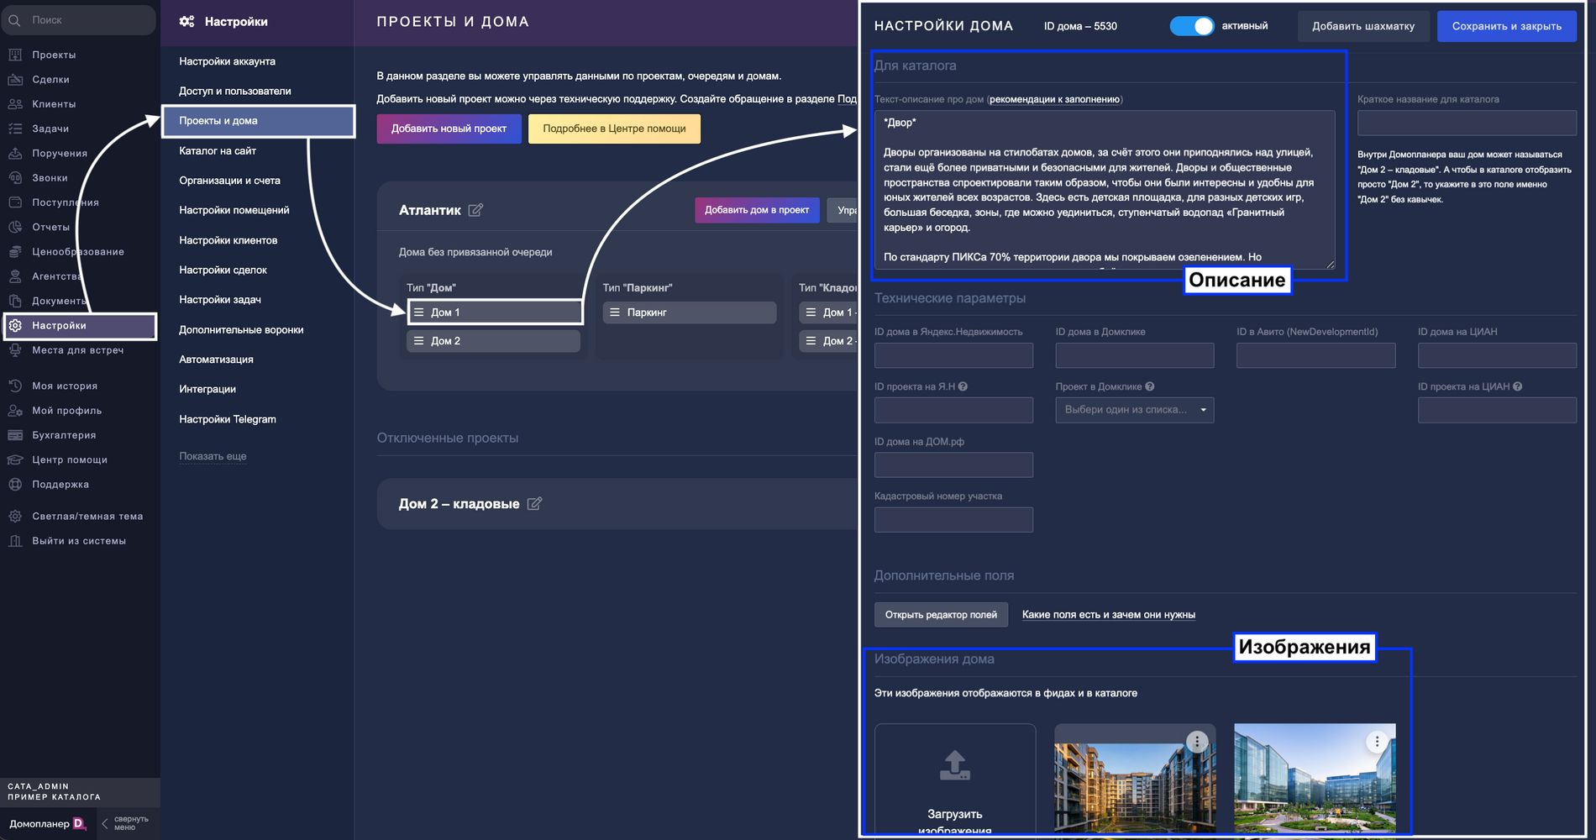Click the Клиенты icon in the left sidebar
1596x840 pixels.
pos(15,104)
